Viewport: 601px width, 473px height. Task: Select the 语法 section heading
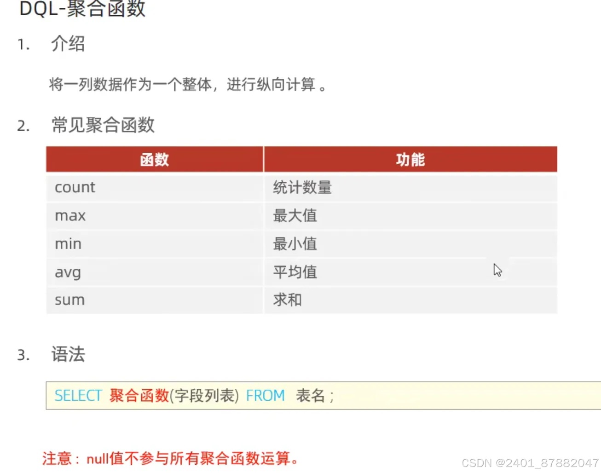[x=68, y=355]
